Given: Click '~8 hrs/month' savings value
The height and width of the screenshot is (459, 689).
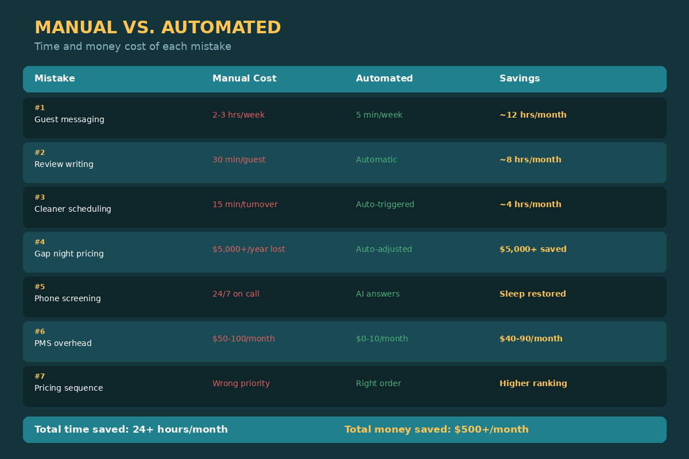Looking at the screenshot, I should click(x=531, y=160).
